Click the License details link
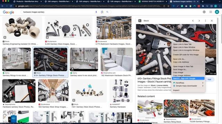Image resolution: width=222 pixels, height=124 pixels. [x=162, y=85]
